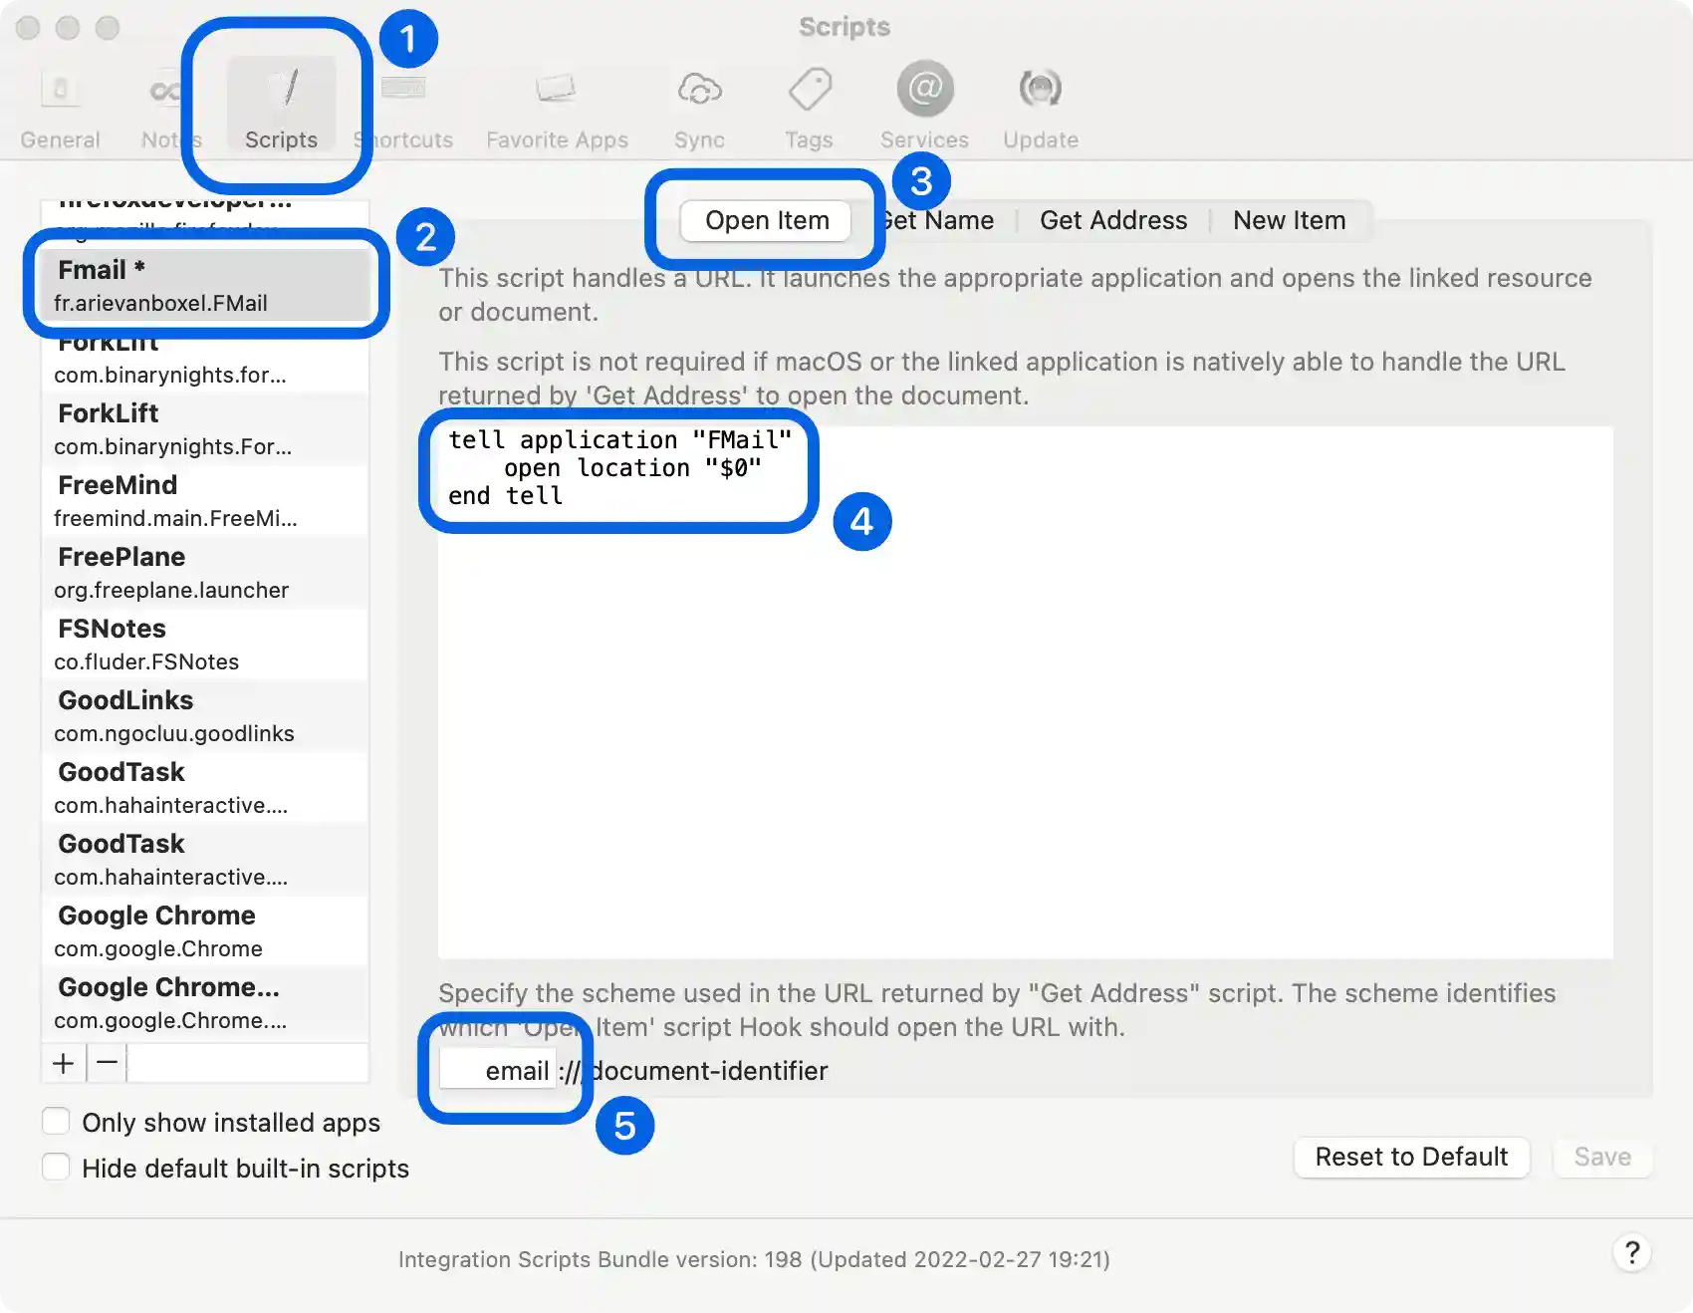Click the email URL scheme field

[x=497, y=1070]
